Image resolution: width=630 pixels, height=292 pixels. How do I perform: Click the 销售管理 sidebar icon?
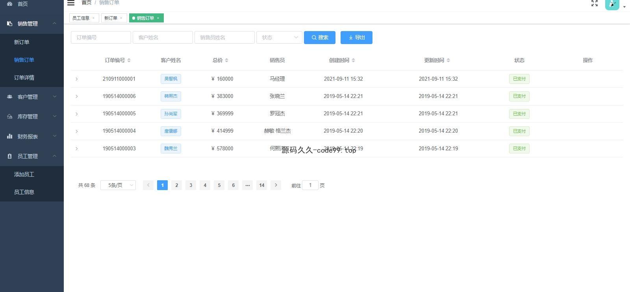pos(10,24)
